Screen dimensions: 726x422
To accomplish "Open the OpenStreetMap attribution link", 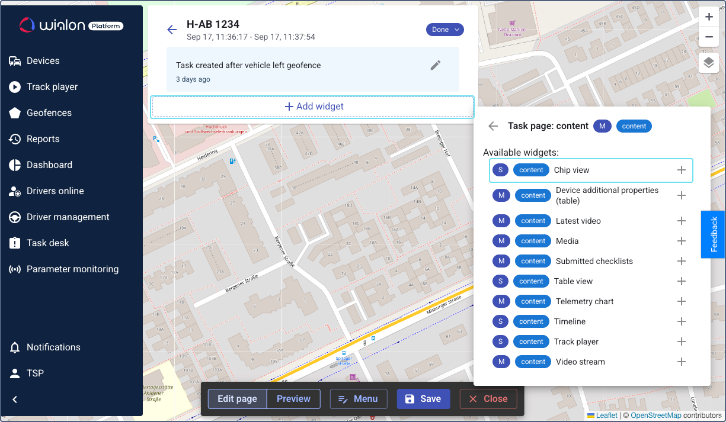I will click(x=655, y=415).
